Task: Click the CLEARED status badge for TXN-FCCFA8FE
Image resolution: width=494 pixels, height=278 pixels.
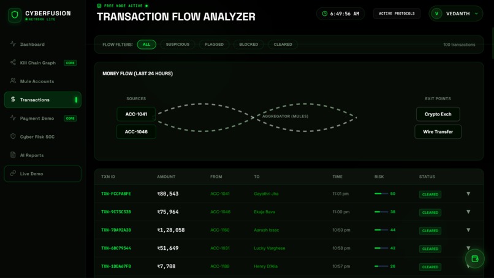Action: tap(430, 194)
